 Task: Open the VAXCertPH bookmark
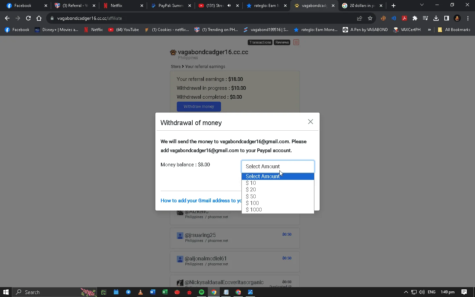click(x=407, y=30)
